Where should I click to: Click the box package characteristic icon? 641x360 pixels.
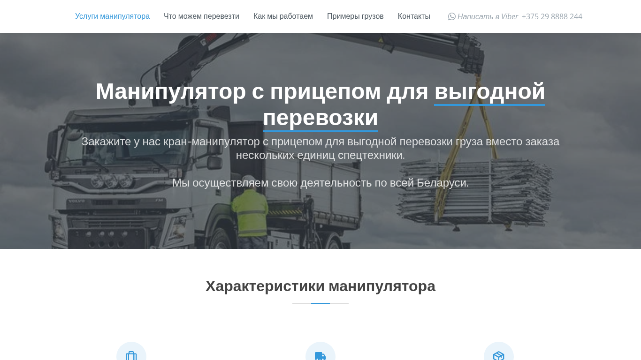point(499,356)
